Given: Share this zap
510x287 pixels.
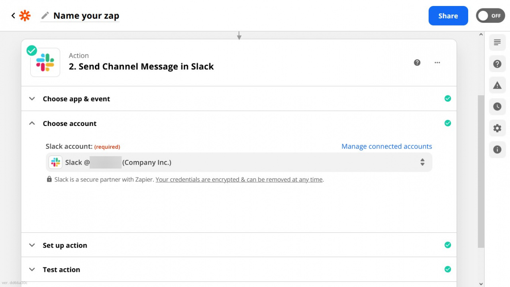Looking at the screenshot, I should [x=448, y=16].
